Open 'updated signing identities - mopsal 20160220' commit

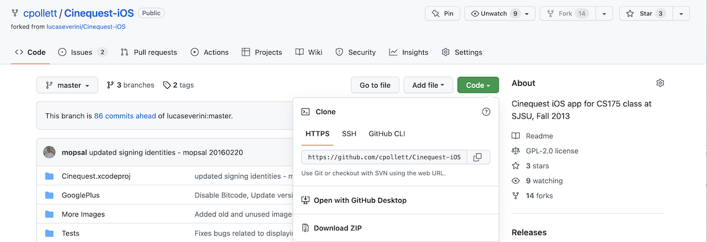coord(166,152)
